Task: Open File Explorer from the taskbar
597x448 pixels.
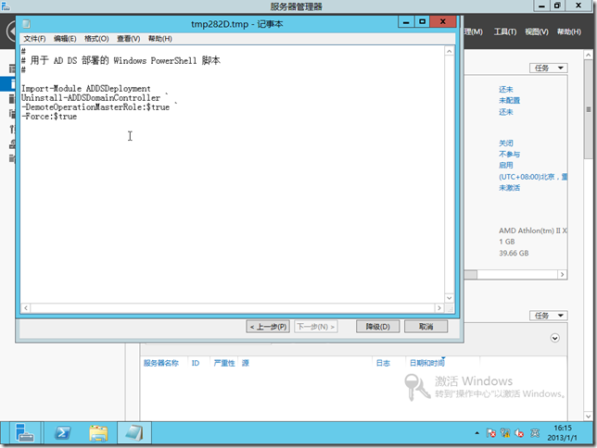Action: pos(98,433)
